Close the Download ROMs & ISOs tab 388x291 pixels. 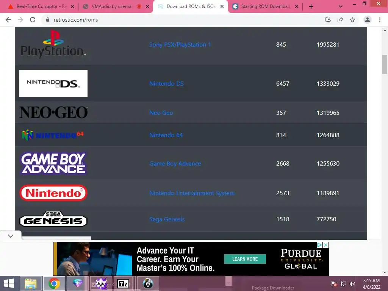(222, 6)
